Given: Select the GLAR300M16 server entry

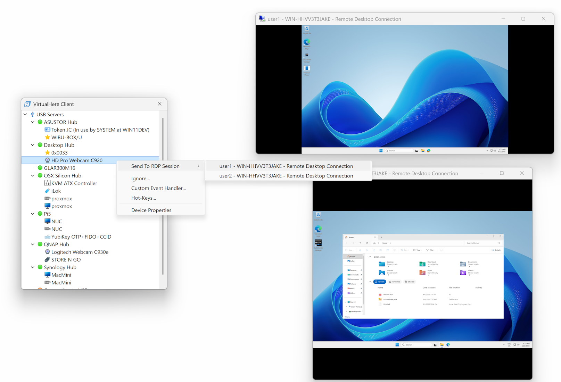Looking at the screenshot, I should 59,168.
